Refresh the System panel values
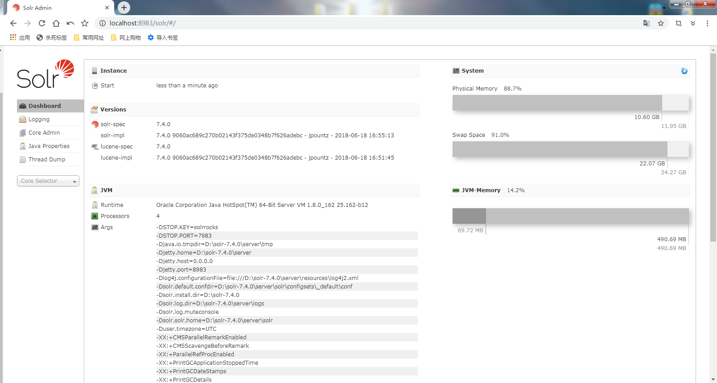 (684, 71)
